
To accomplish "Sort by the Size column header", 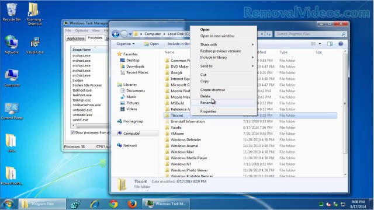I will pos(318,52).
